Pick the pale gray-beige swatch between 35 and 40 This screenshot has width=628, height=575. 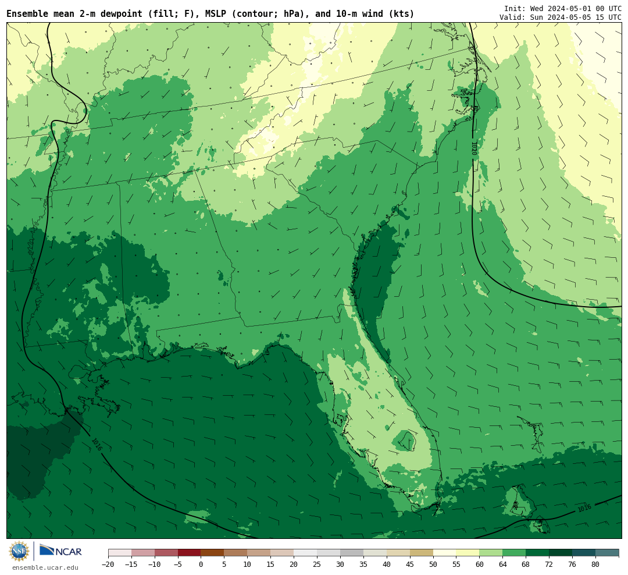click(375, 553)
